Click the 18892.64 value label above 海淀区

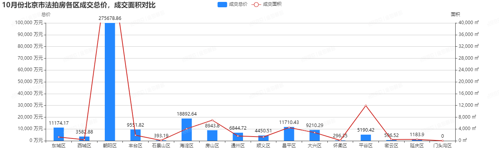point(187,114)
